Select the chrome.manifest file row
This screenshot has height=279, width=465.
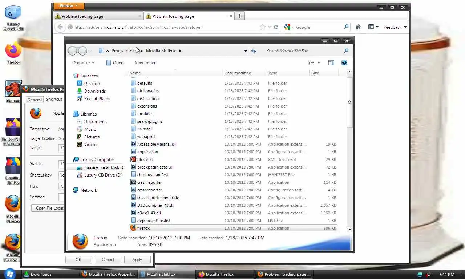point(233,175)
